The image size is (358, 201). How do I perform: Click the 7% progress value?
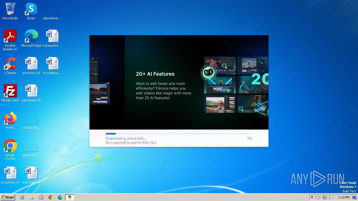click(249, 138)
